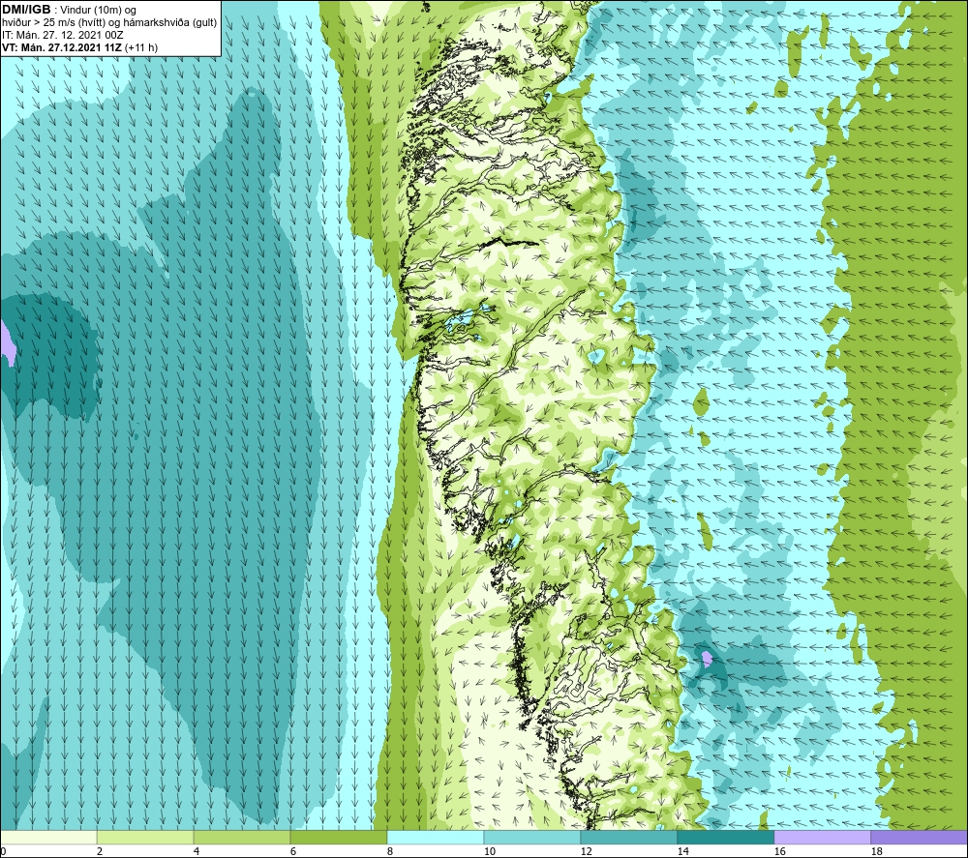Click the legend scale label '6'
This screenshot has height=858, width=968.
pos(293,851)
